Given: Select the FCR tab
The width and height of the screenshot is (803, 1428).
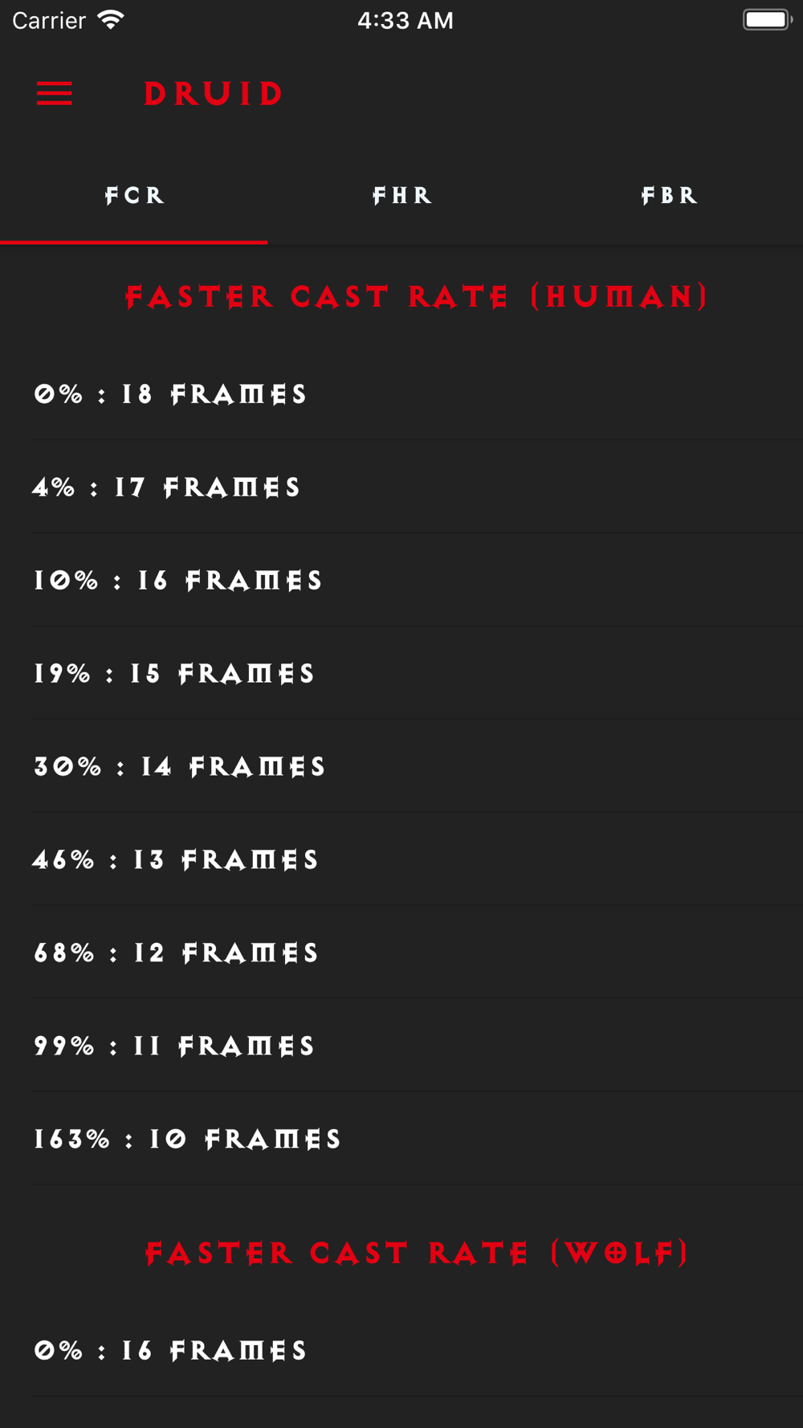Looking at the screenshot, I should click(x=134, y=196).
